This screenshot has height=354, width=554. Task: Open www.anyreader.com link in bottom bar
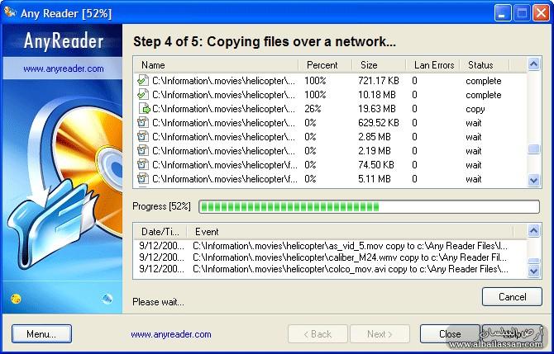point(171,334)
